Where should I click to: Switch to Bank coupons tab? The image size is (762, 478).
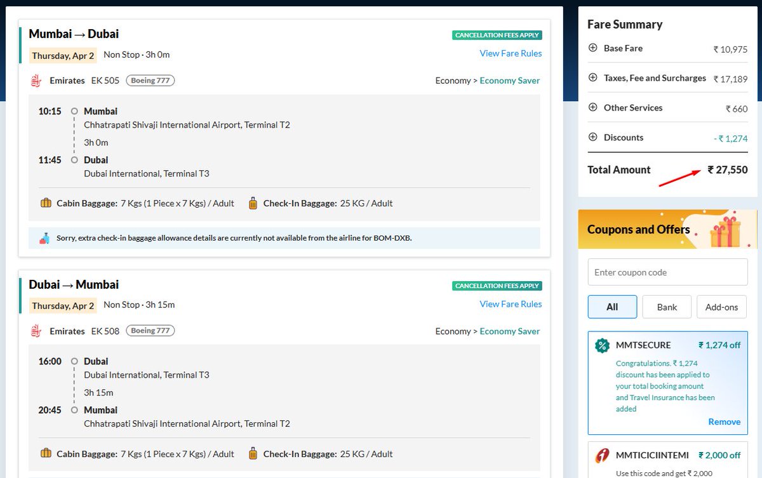[667, 307]
